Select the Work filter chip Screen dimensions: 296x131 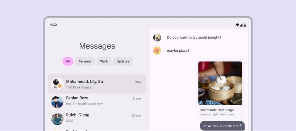104,61
